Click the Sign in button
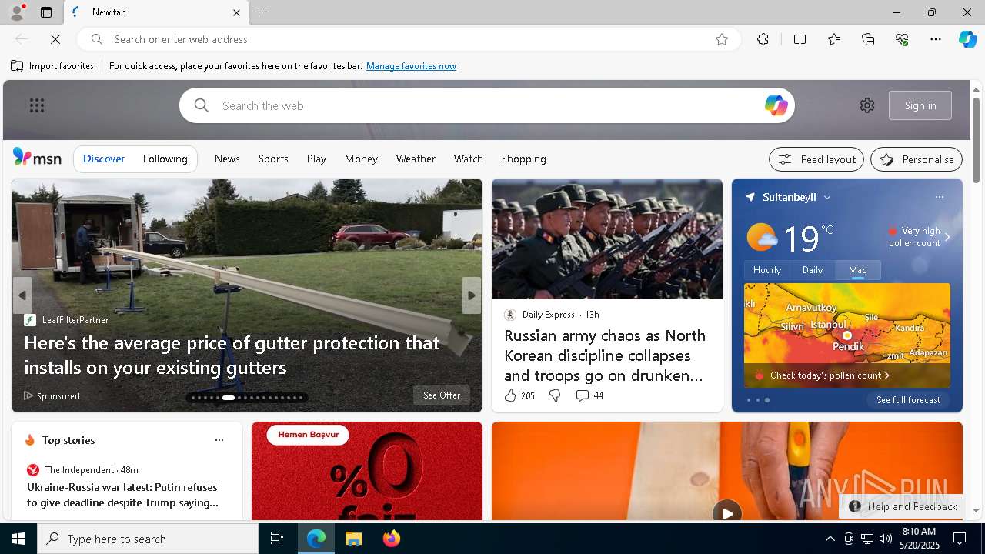 tap(920, 105)
